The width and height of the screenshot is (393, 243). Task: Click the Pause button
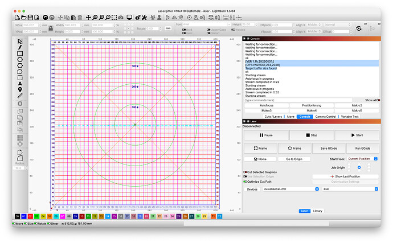266,135
